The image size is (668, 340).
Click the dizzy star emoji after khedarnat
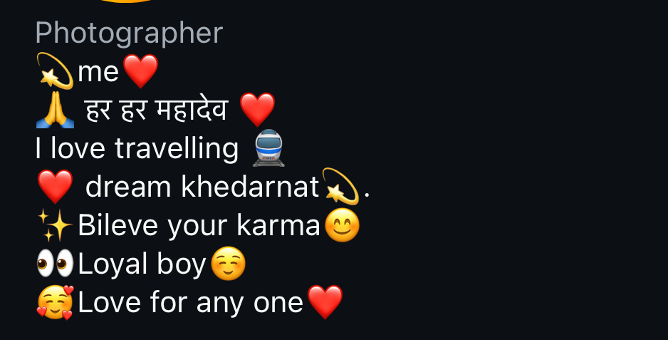point(340,187)
